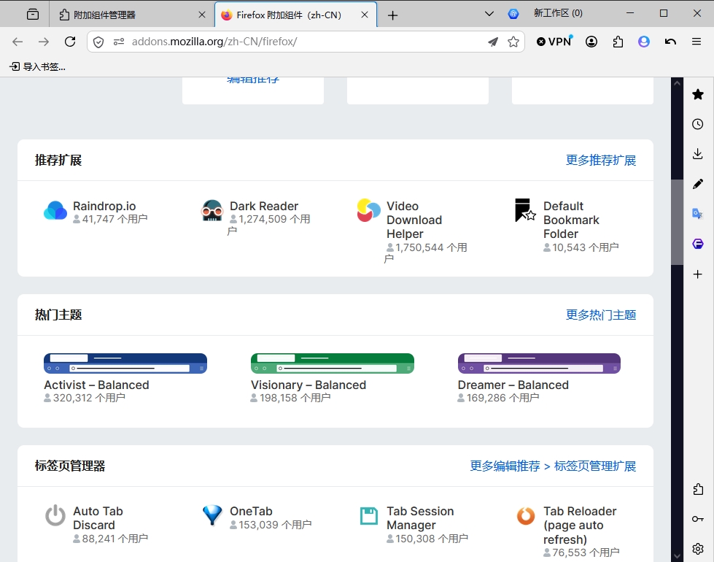The width and height of the screenshot is (714, 562).
Task: Open a new tab with plus button
Action: pyautogui.click(x=392, y=15)
